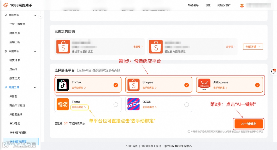Open 1688官方铺货 in sidebar

[x=18, y=133]
